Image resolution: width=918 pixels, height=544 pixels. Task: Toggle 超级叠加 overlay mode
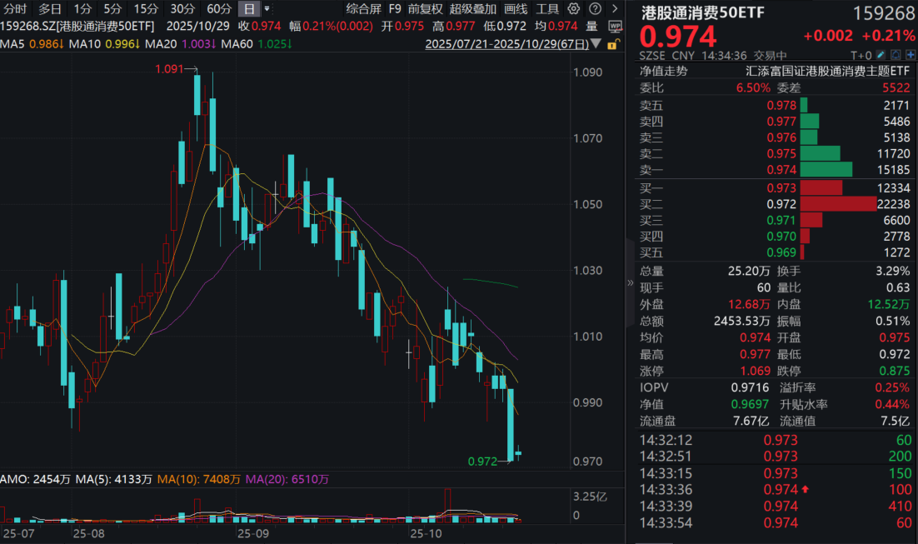472,9
